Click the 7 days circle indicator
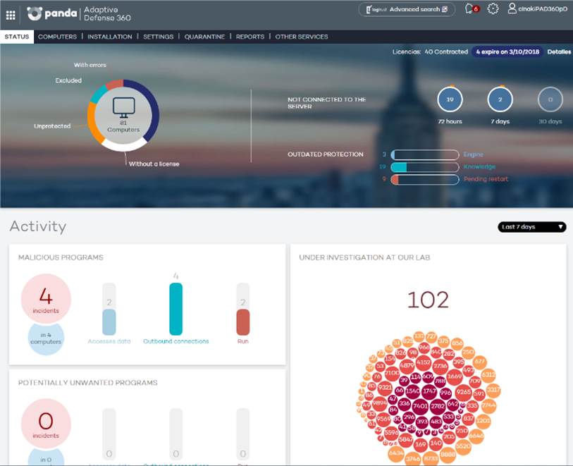The image size is (573, 466). pyautogui.click(x=500, y=100)
